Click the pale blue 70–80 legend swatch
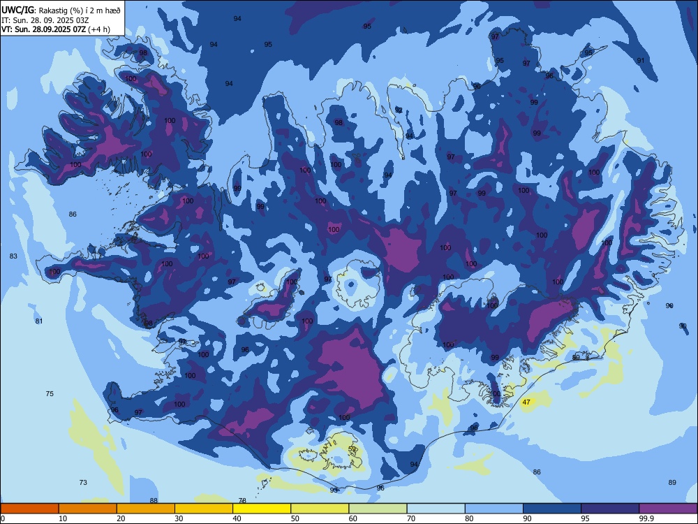This screenshot has width=698, height=524. 436,509
